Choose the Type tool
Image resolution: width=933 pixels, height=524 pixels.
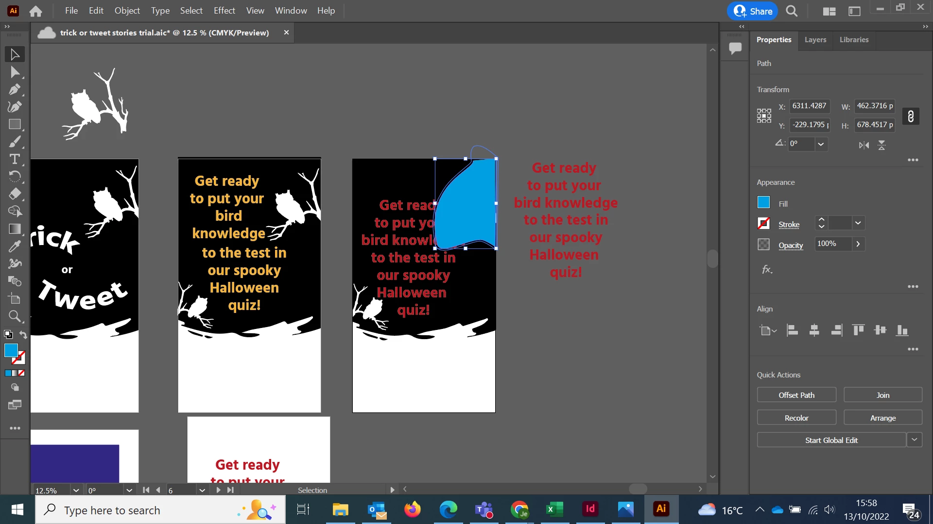click(x=15, y=159)
